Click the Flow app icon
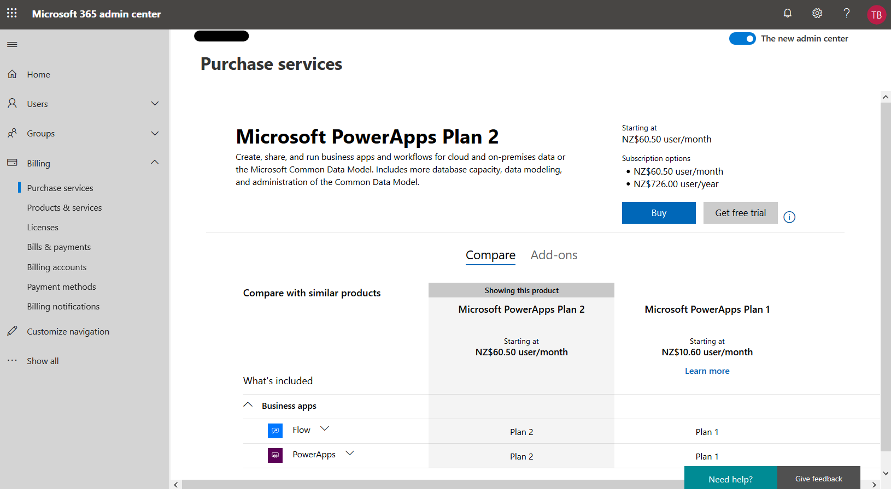Image resolution: width=891 pixels, height=489 pixels. (x=275, y=431)
